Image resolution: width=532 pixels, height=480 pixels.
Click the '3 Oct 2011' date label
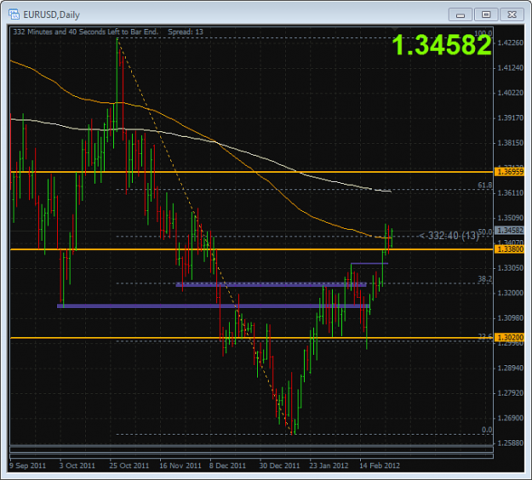click(77, 466)
